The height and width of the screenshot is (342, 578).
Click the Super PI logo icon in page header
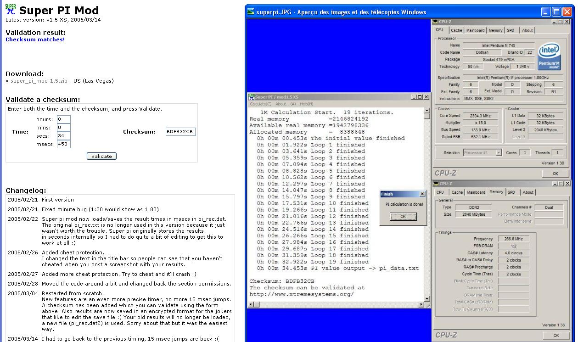tap(10, 9)
